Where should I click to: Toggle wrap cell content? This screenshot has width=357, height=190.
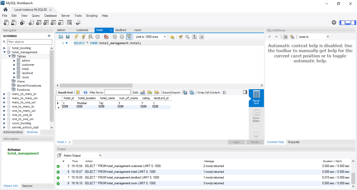point(224,92)
